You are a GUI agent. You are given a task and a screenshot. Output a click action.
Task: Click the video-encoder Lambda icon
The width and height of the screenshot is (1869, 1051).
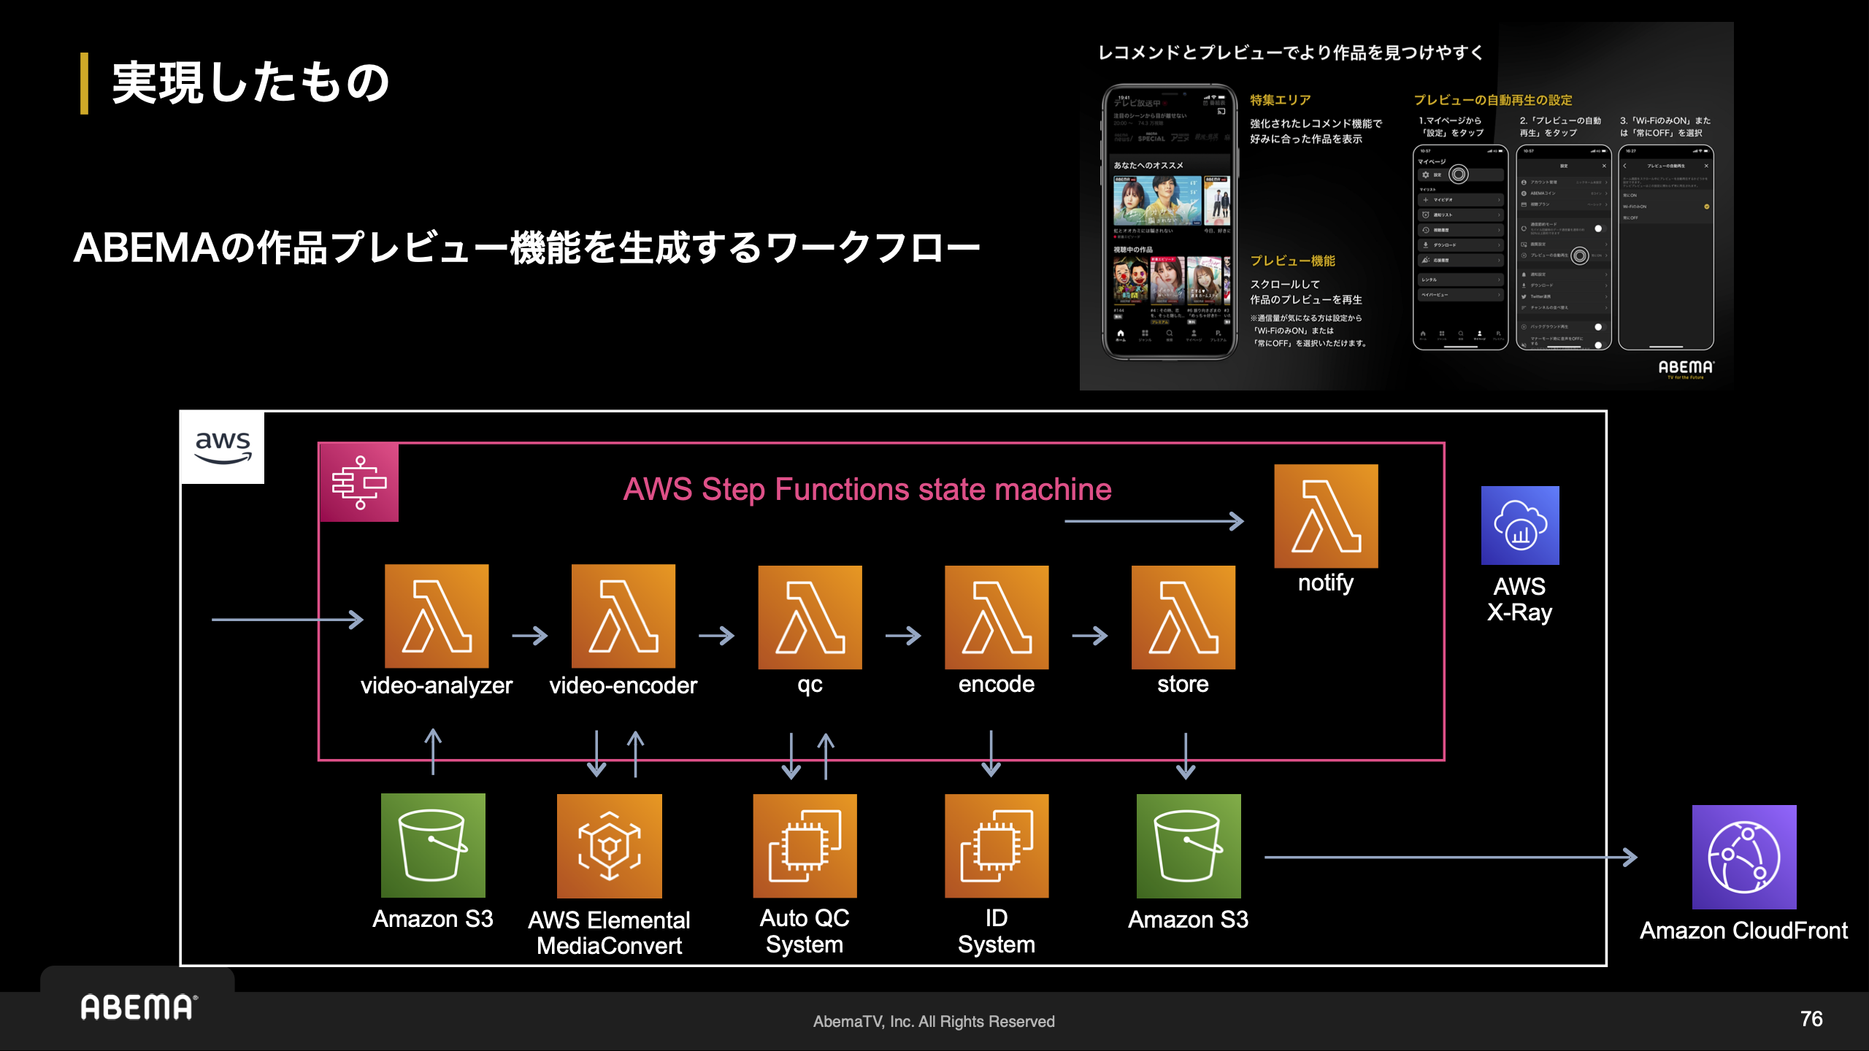coord(623,616)
